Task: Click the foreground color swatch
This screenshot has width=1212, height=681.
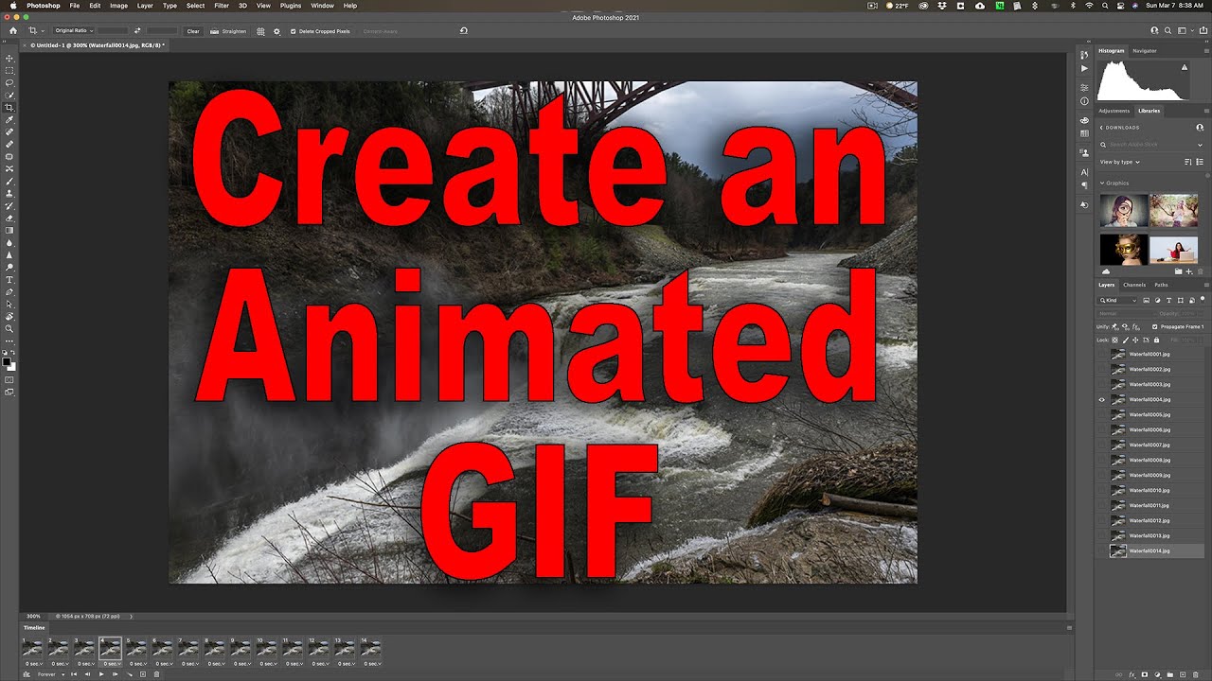Action: coord(7,360)
